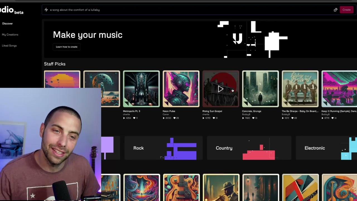Screen dimensions: 357x201
Task: Click the heart icon under The Be Sharps
Action: click(293, 118)
